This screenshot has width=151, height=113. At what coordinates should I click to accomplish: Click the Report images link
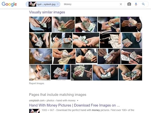[37, 83]
